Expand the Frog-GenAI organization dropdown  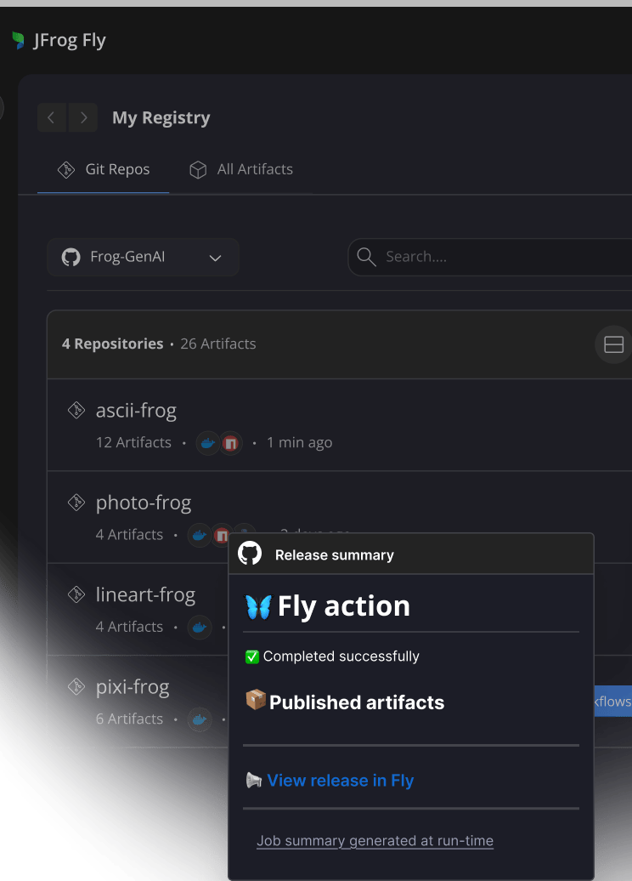tap(143, 257)
